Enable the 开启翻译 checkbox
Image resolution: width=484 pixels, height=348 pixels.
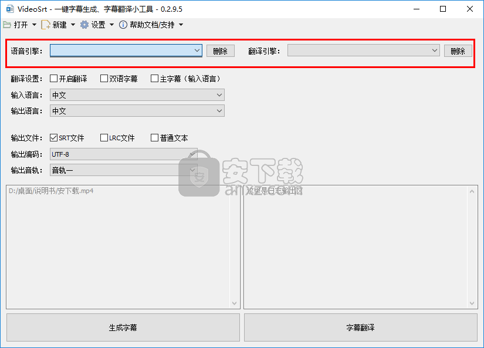coord(53,79)
